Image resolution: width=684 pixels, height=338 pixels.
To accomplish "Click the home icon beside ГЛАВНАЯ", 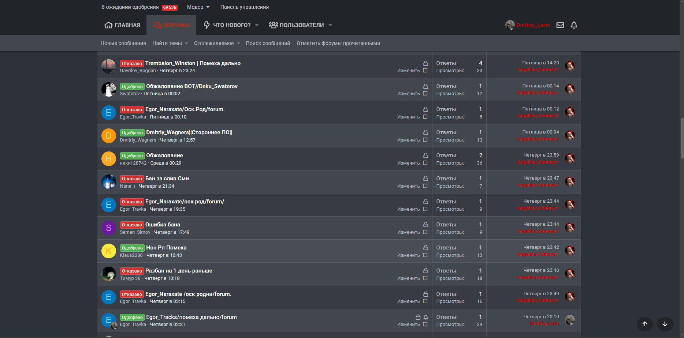I will pos(108,25).
